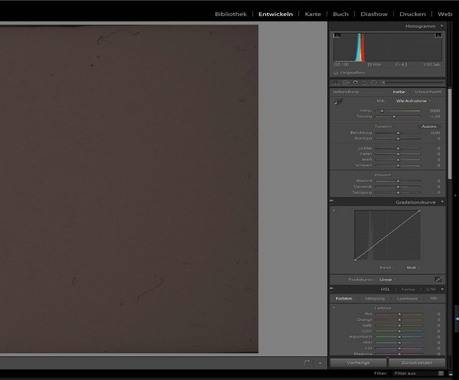
Task: Switch to the Entwickeln module
Action: [275, 14]
